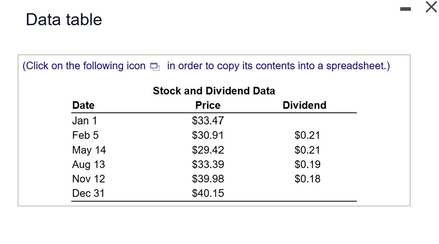
Task: Click the Data table heading
Action: click(64, 19)
